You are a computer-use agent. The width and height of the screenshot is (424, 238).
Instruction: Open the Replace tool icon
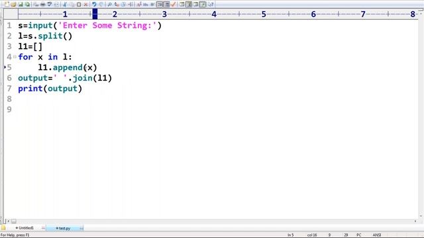[x=117, y=5]
